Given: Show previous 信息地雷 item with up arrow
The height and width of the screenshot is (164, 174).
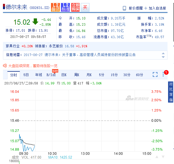Looking at the screenshot, I should click(163, 53).
